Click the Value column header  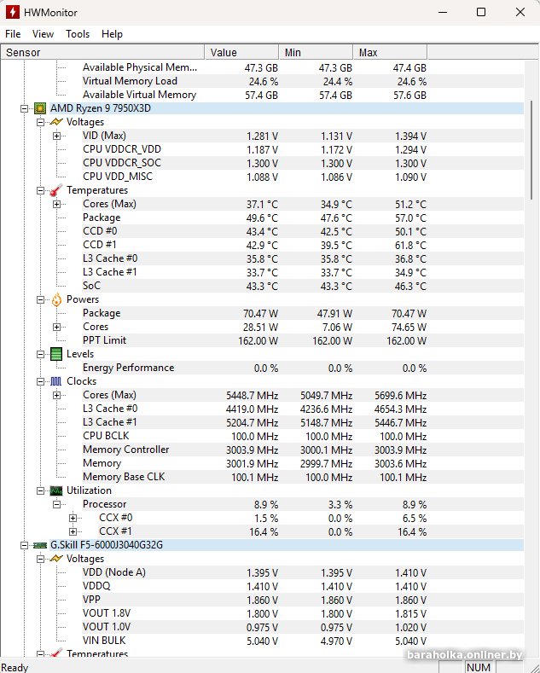(241, 52)
